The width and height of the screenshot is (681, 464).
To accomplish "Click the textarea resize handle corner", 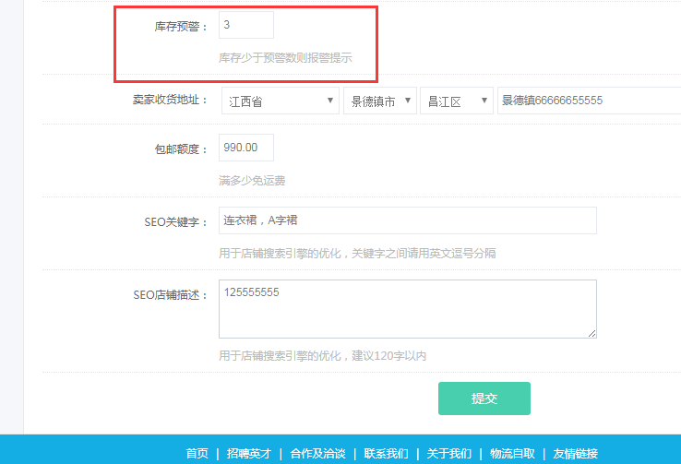I will click(x=591, y=333).
